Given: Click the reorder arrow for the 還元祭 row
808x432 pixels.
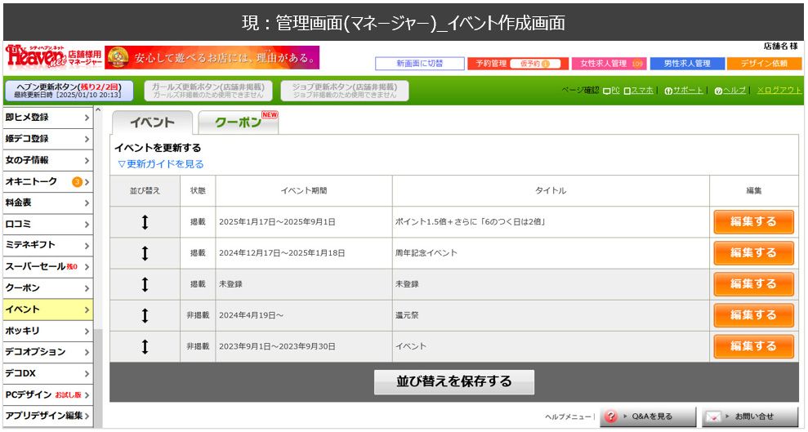Looking at the screenshot, I should click(x=145, y=315).
